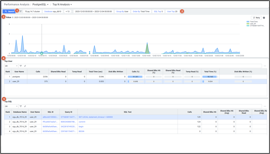The width and height of the screenshot is (270, 154).
Task: Click the calendar icon next to Value
Action: pos(13,17)
